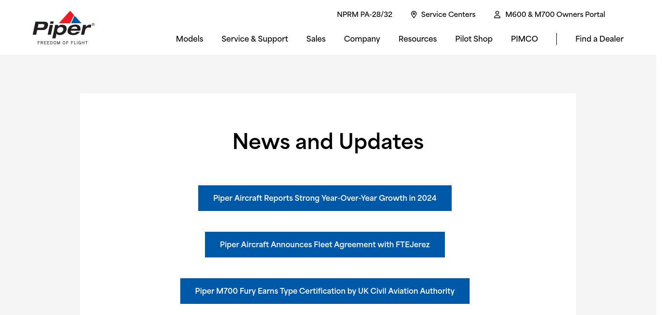This screenshot has width=662, height=315.
Task: Click the Piper logo
Action: [x=63, y=28]
